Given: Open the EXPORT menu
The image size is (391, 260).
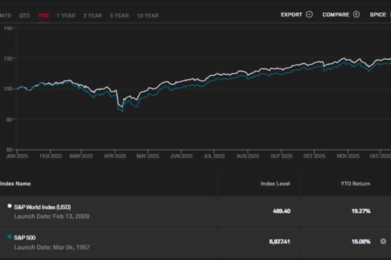Looking at the screenshot, I should click(x=291, y=15).
